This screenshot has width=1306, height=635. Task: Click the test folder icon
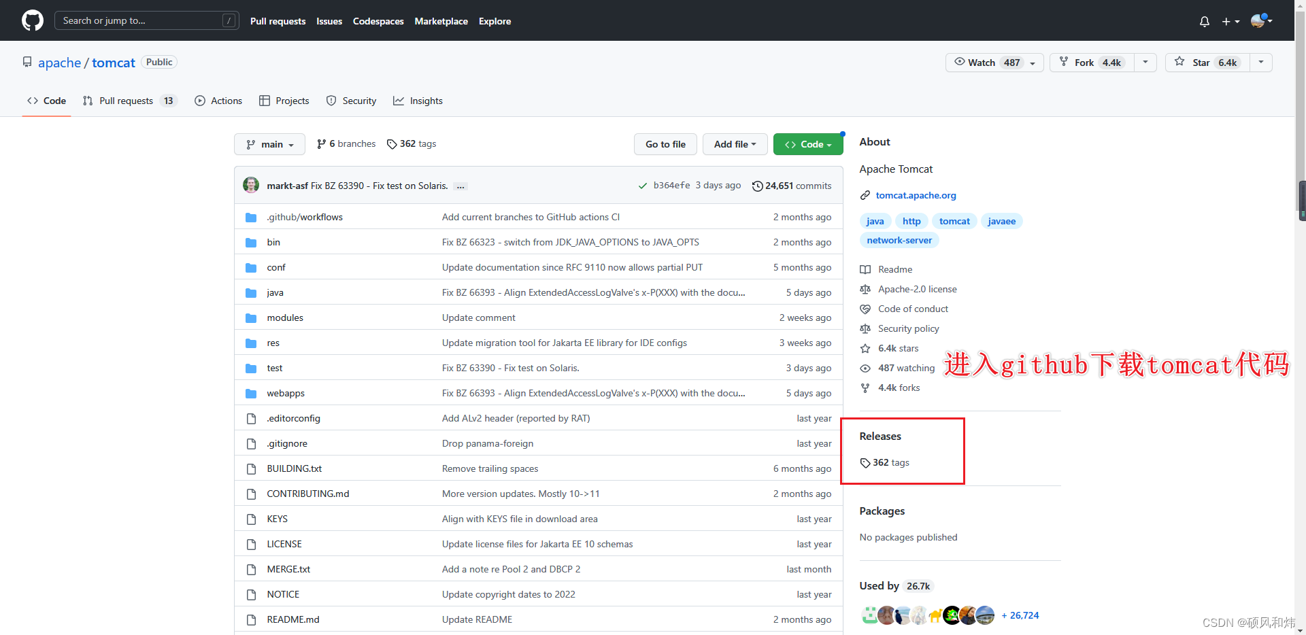point(251,368)
